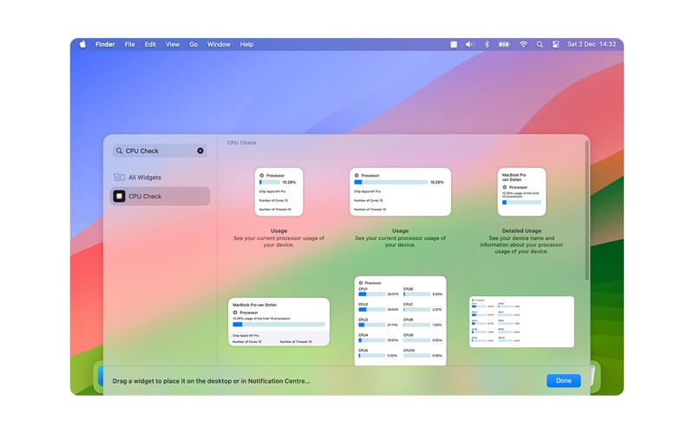
Task: Add the MacBook Pro van Stefan medium widget
Action: (278, 321)
